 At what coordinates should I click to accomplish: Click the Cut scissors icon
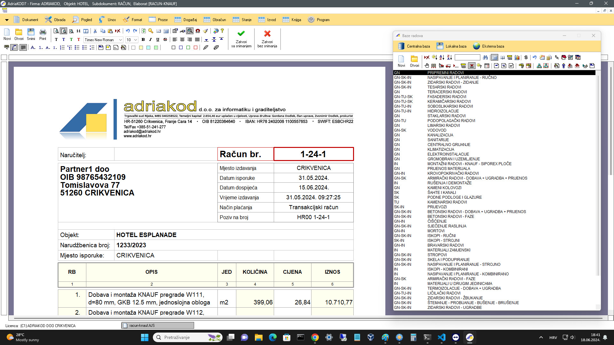coord(95,31)
